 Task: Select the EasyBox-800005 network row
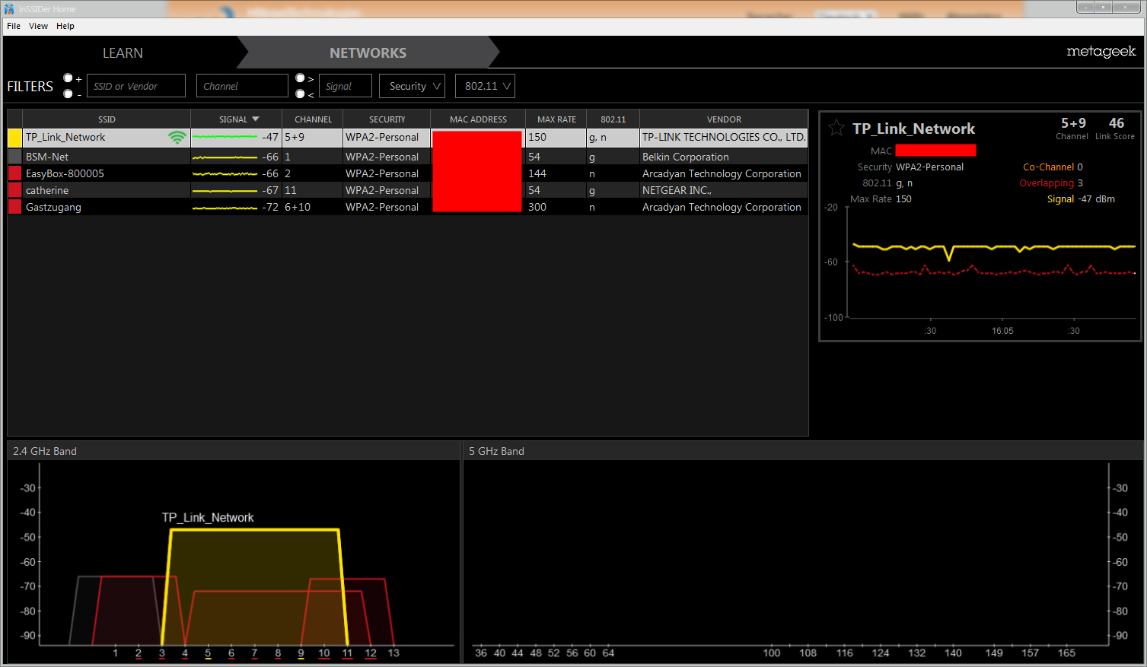pyautogui.click(x=408, y=173)
